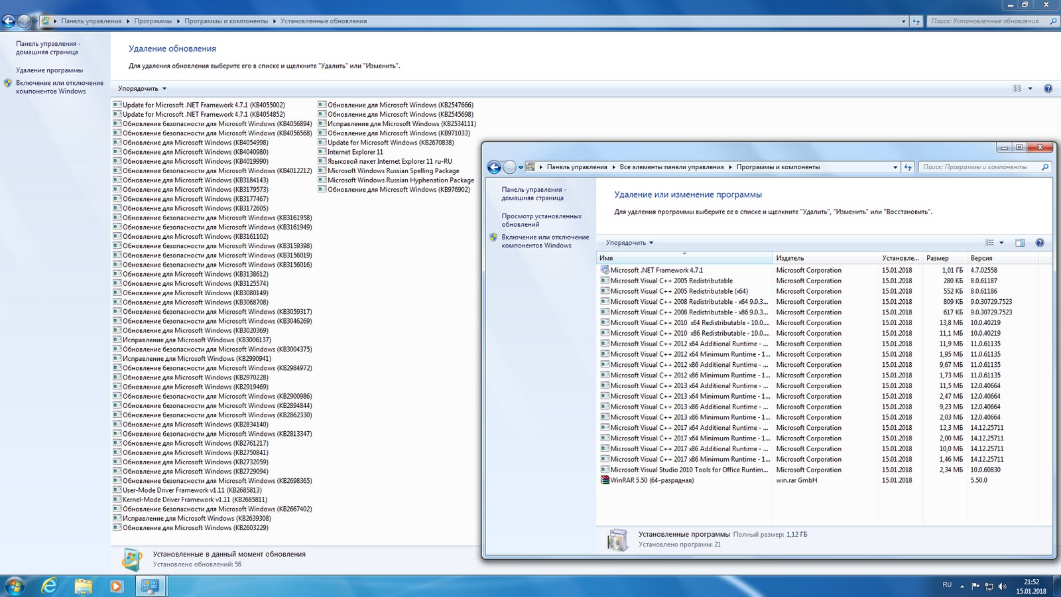The height and width of the screenshot is (597, 1061).
Task: Click Программы и компоненты in the back window breadcrumb
Action: (x=226, y=21)
